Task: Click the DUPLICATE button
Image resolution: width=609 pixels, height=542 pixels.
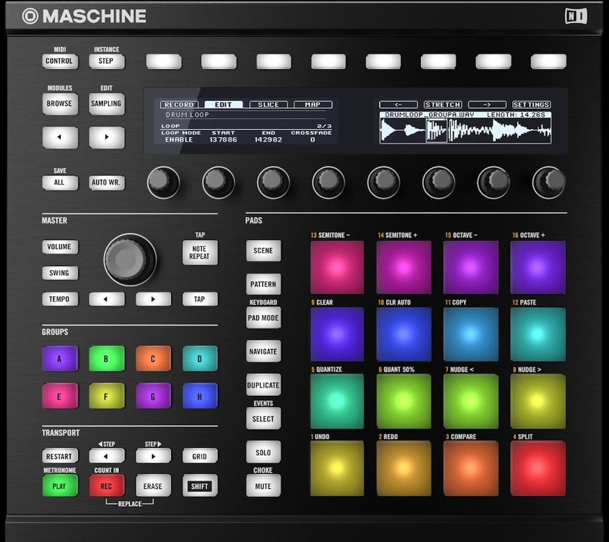Action: tap(263, 385)
